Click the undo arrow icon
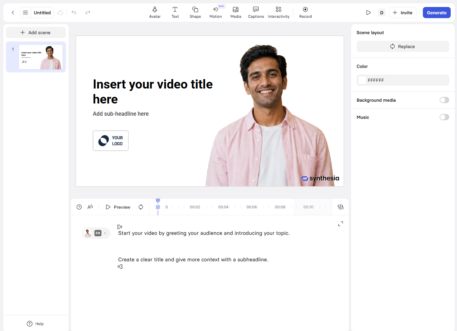 [x=74, y=13]
